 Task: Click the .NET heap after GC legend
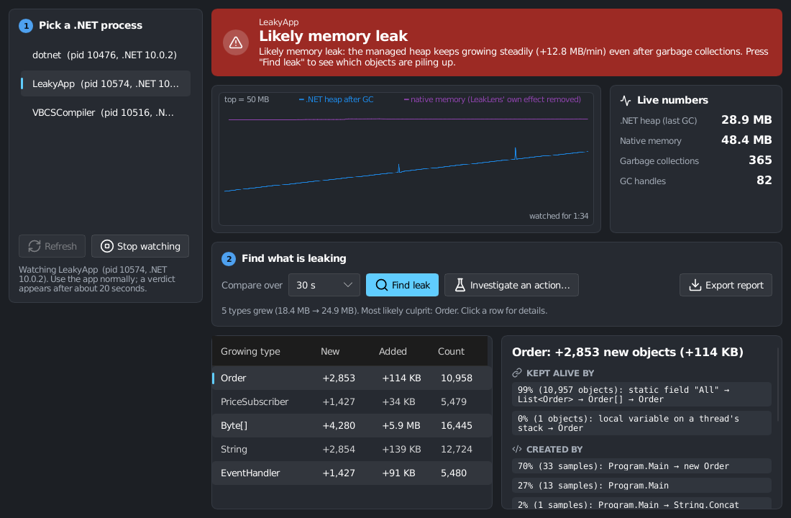[x=337, y=99]
